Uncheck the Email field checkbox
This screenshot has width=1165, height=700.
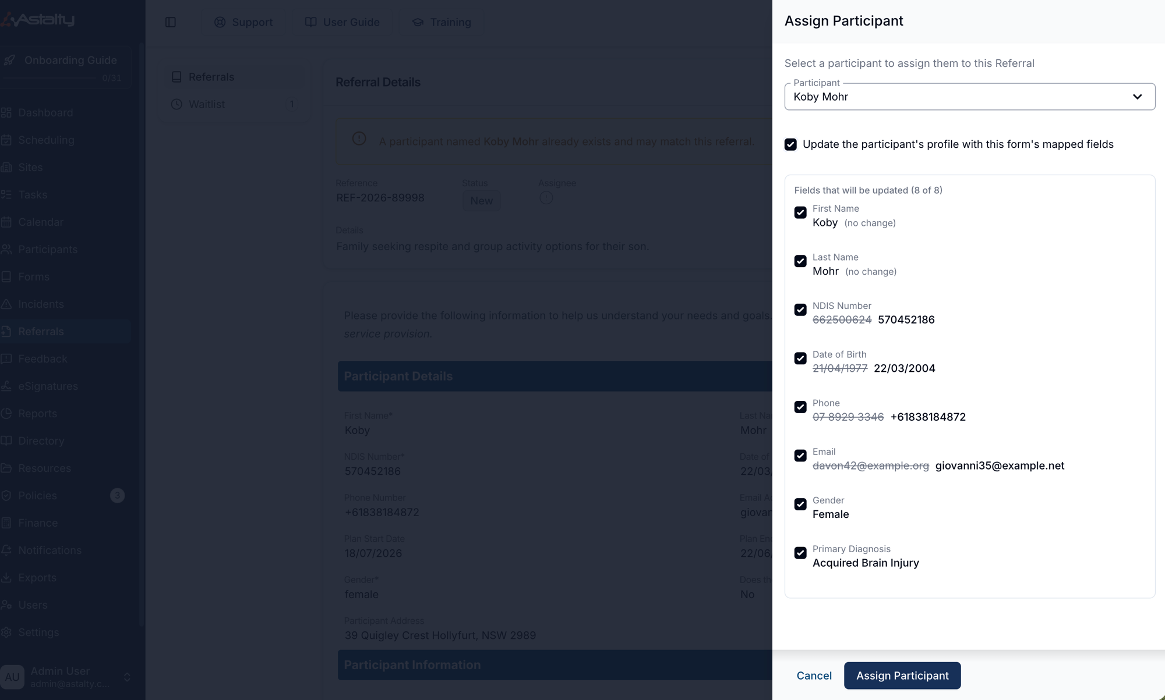(x=800, y=456)
